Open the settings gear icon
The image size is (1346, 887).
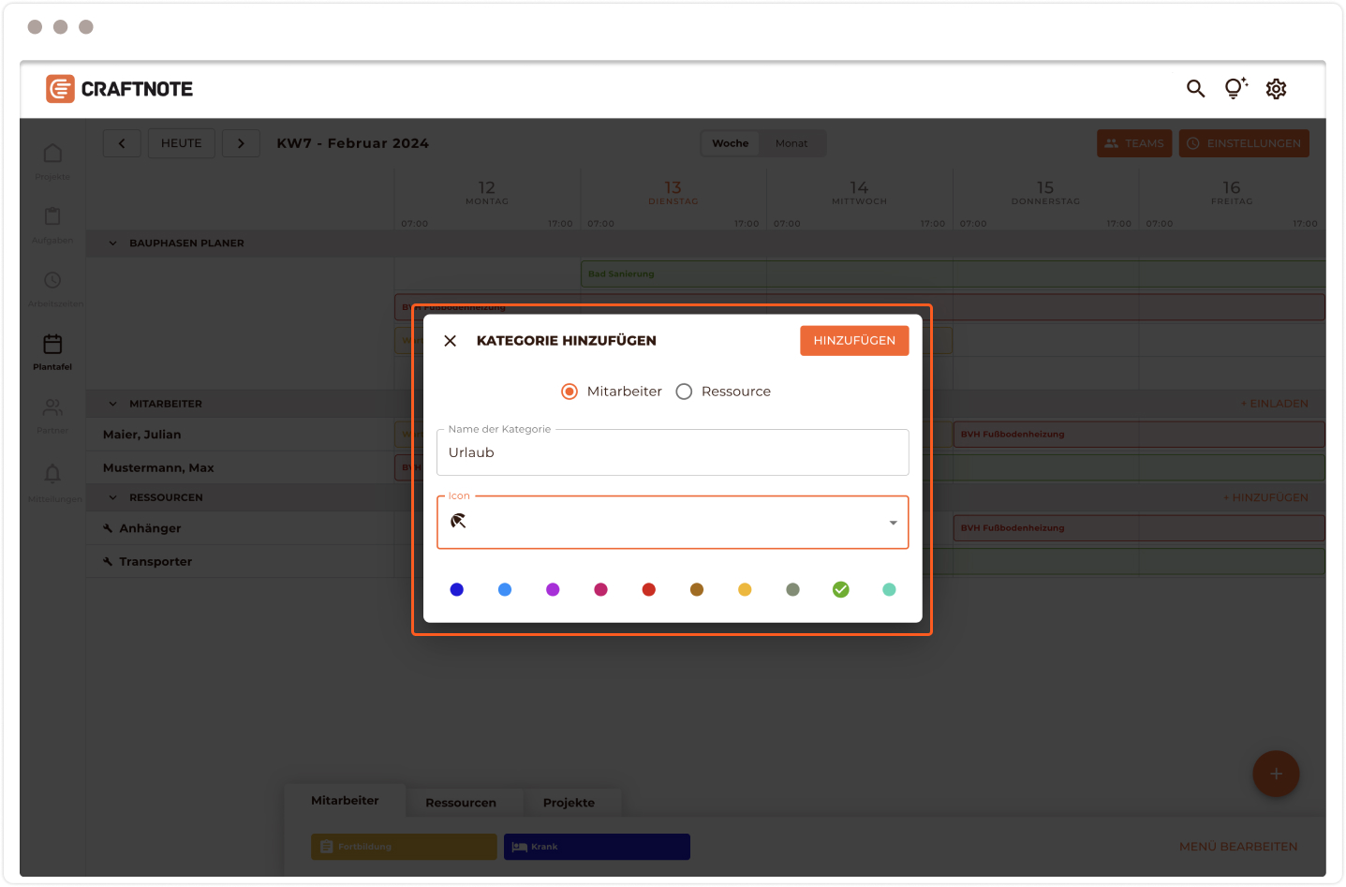(x=1276, y=89)
